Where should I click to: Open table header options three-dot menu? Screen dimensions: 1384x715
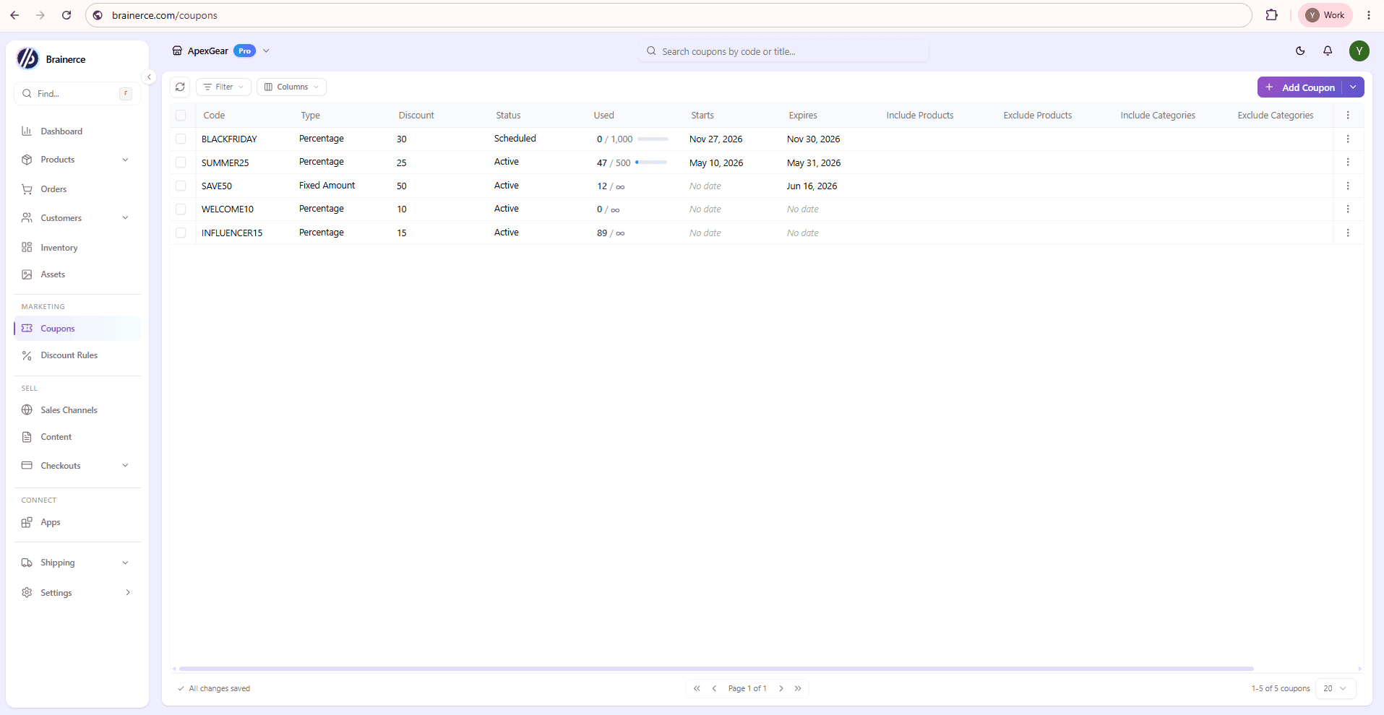1348,115
